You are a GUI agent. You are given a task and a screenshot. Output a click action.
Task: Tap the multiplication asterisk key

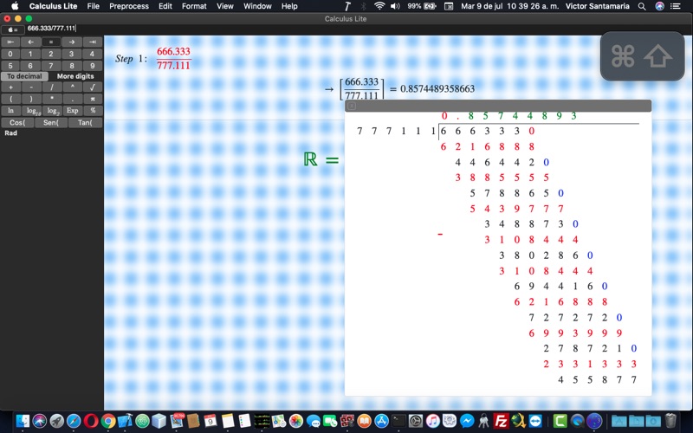point(52,99)
